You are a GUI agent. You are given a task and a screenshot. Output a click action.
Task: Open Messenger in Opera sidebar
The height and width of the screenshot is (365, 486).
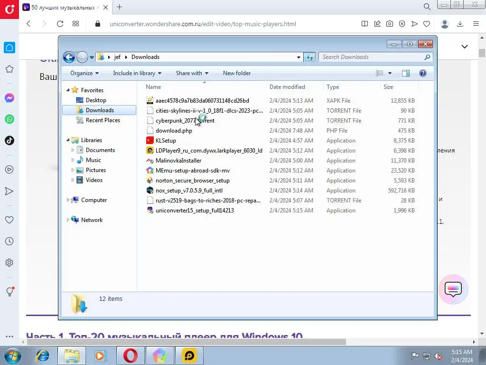(9, 98)
